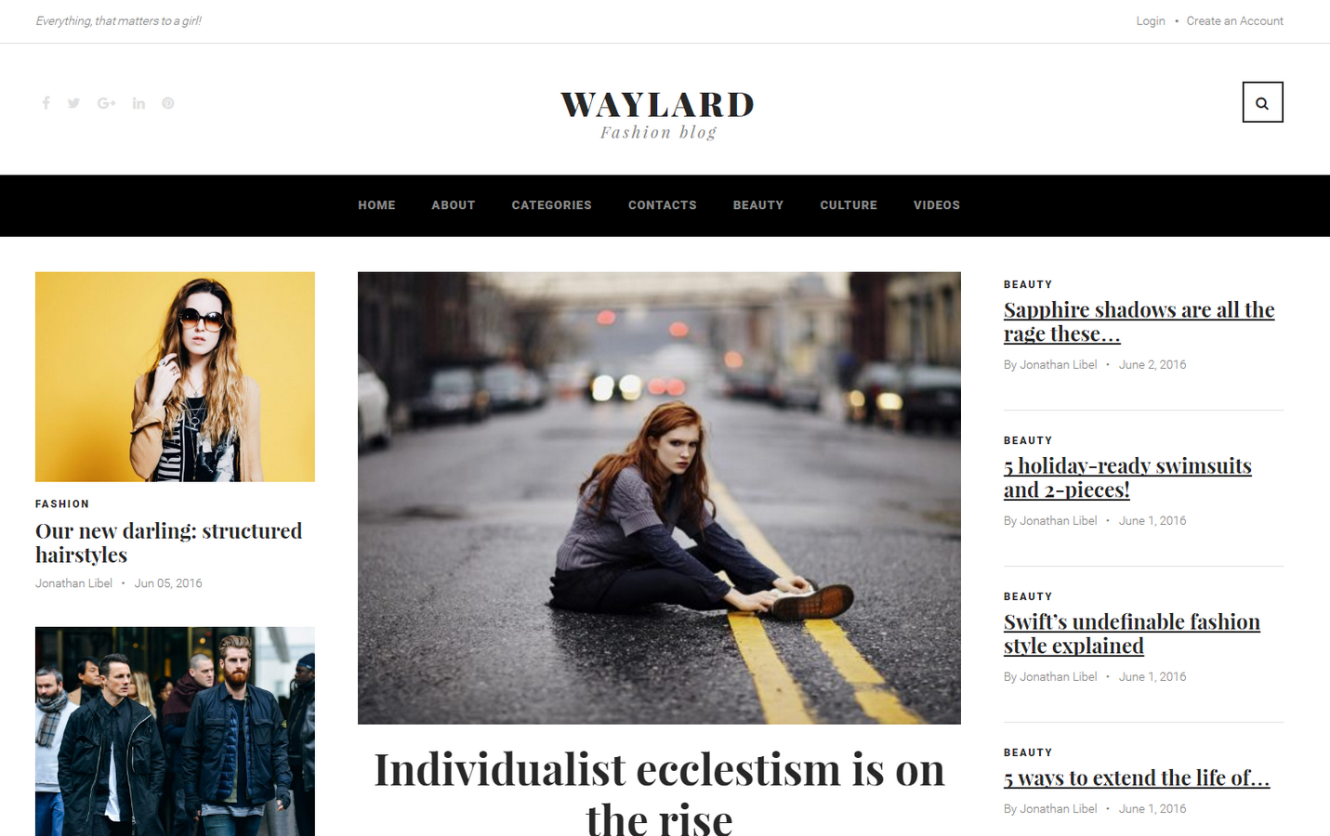
Task: Open the 5 holiday-ready swimsuits article
Action: point(1127,477)
